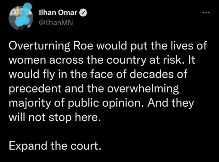Click the phrase 'women across the country'
Image resolution: width=219 pixels, height=162 pixels.
coord(77,60)
